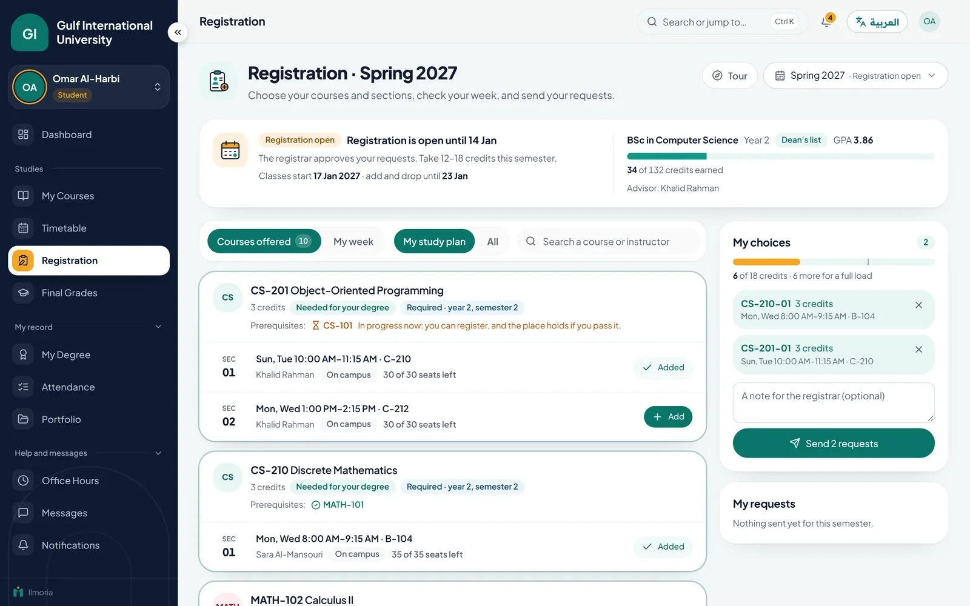Click the Search or jump to field
The height and width of the screenshot is (606, 970).
coord(722,22)
